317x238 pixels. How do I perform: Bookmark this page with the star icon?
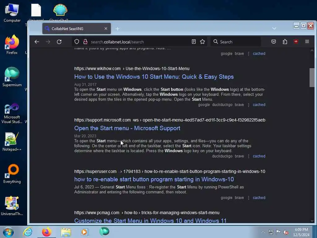click(202, 42)
